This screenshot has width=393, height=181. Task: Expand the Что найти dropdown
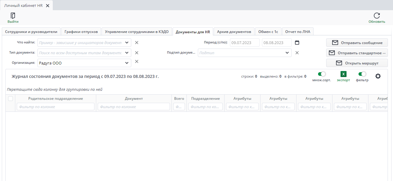(x=127, y=43)
